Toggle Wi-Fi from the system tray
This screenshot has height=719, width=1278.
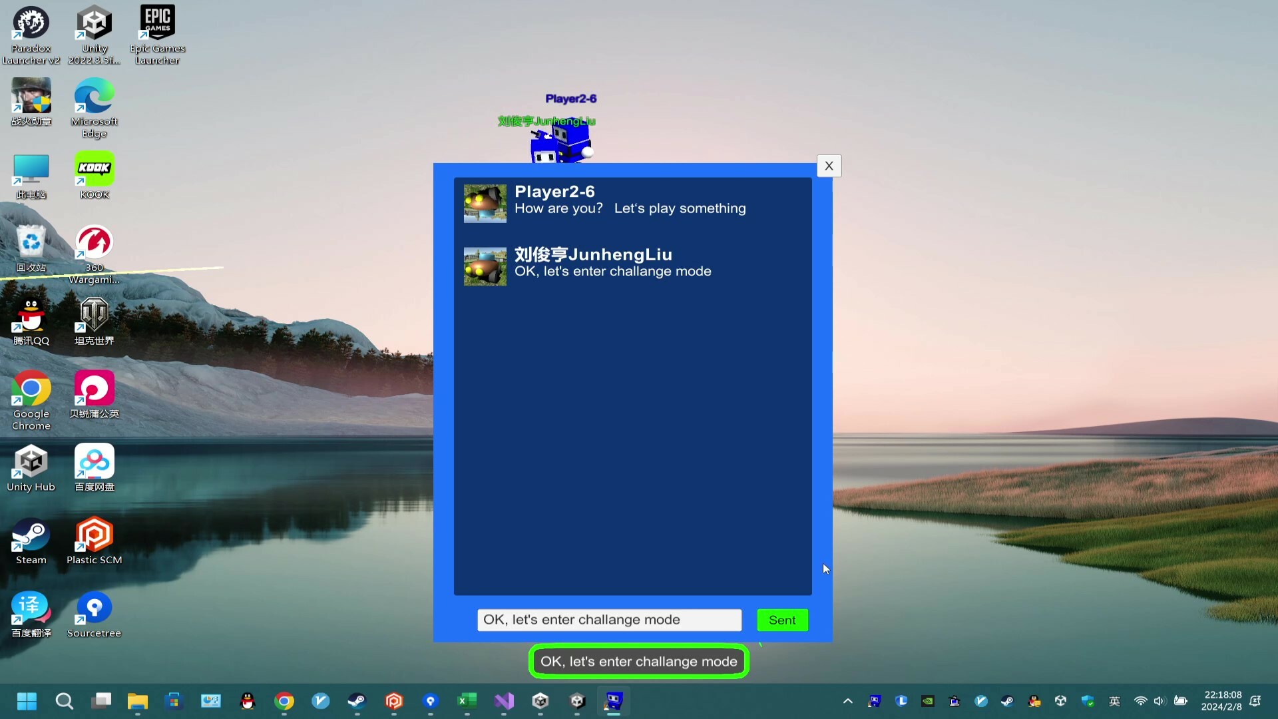tap(1140, 702)
